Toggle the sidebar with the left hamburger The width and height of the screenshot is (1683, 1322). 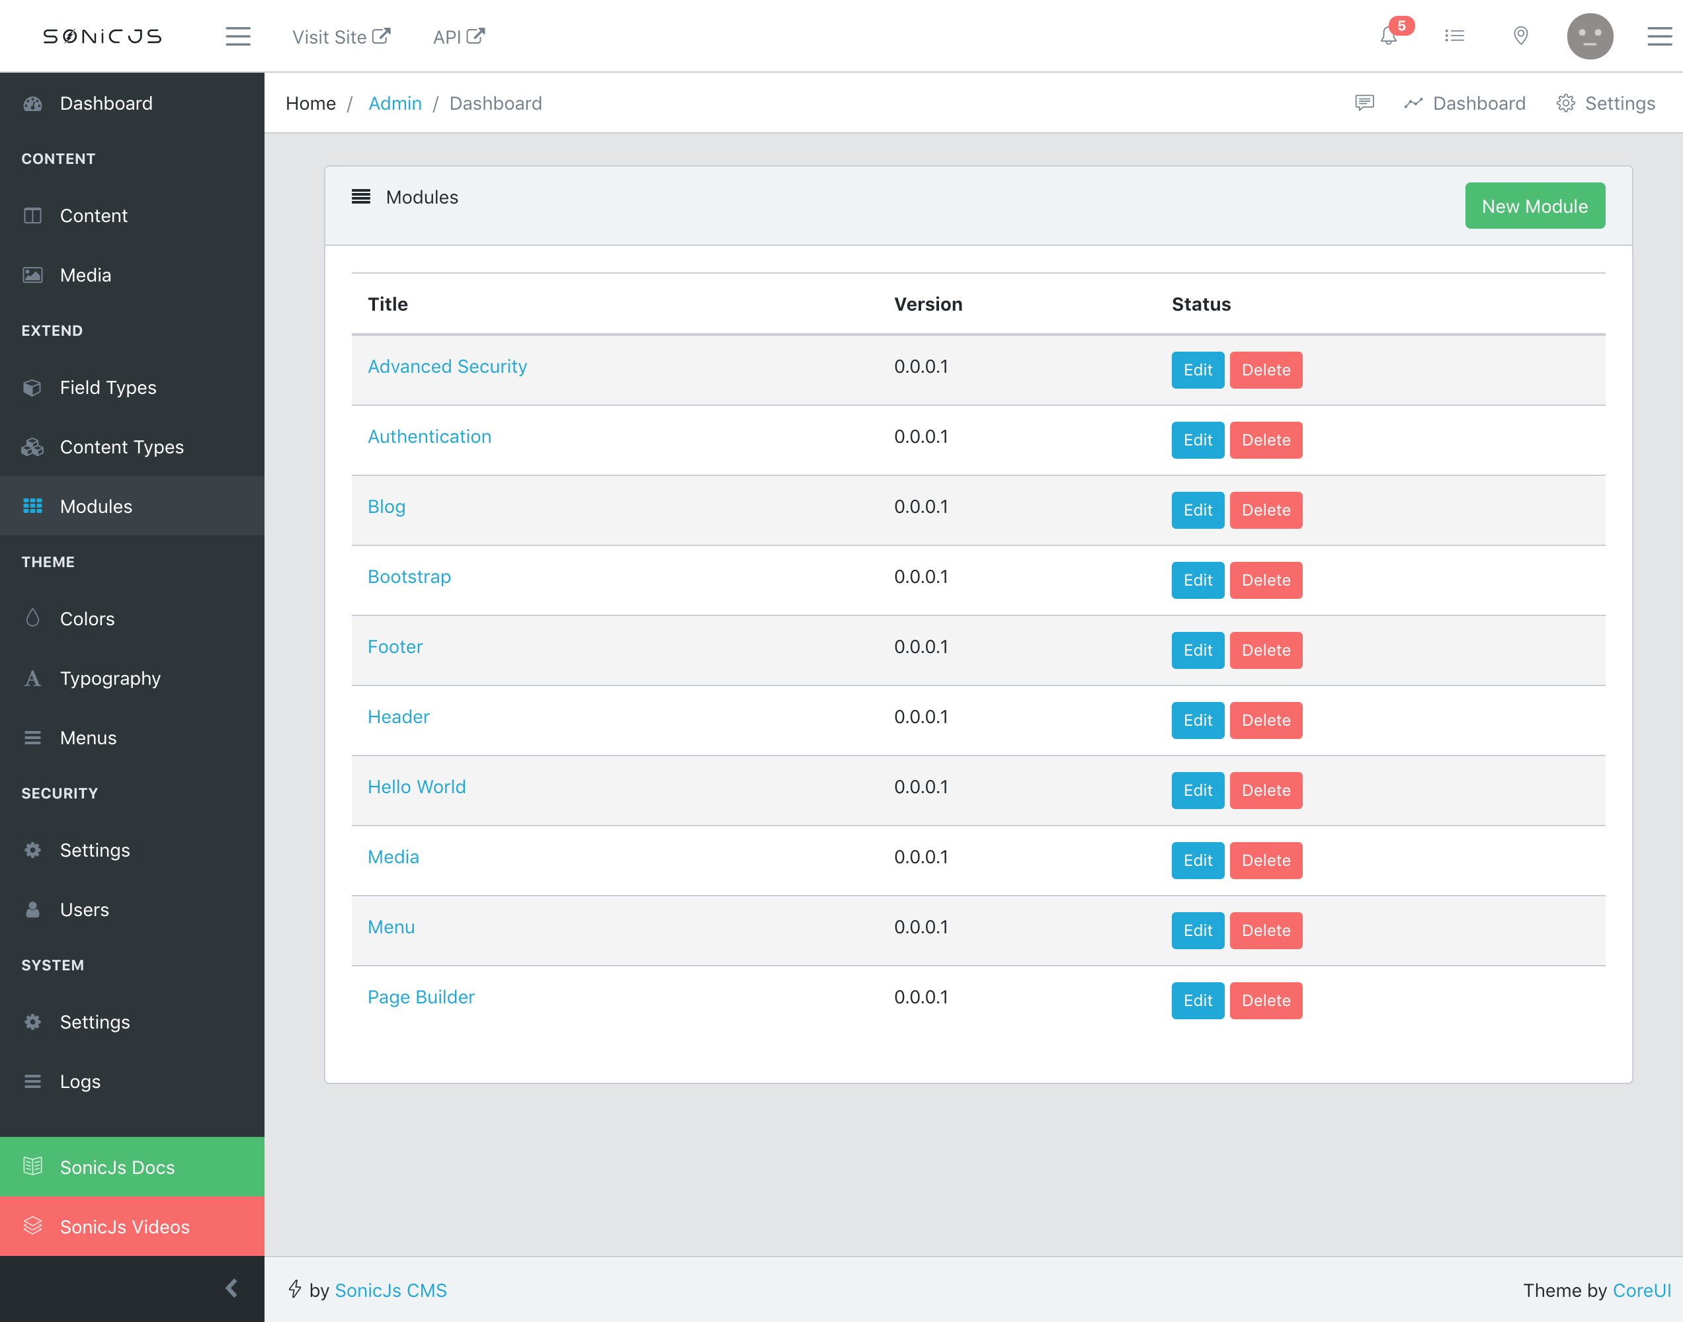[x=237, y=36]
